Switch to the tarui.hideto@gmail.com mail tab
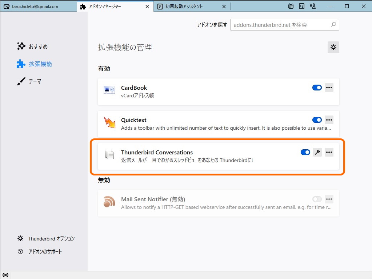This screenshot has height=279, width=372. (39, 7)
